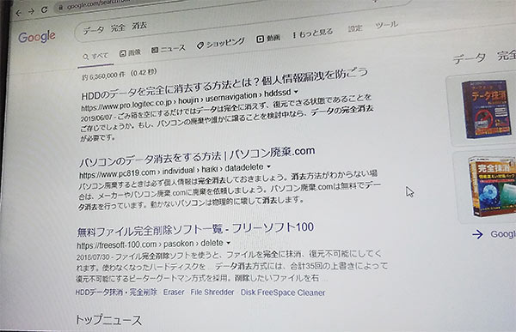Open 設定 search settings

coord(355,28)
